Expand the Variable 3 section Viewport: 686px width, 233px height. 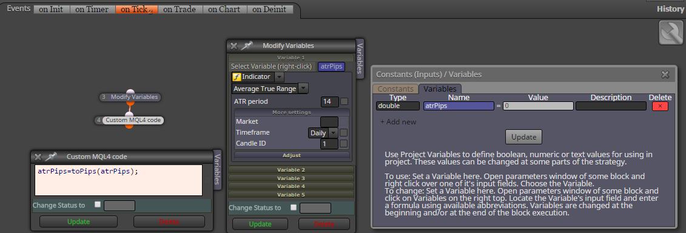tap(291, 178)
